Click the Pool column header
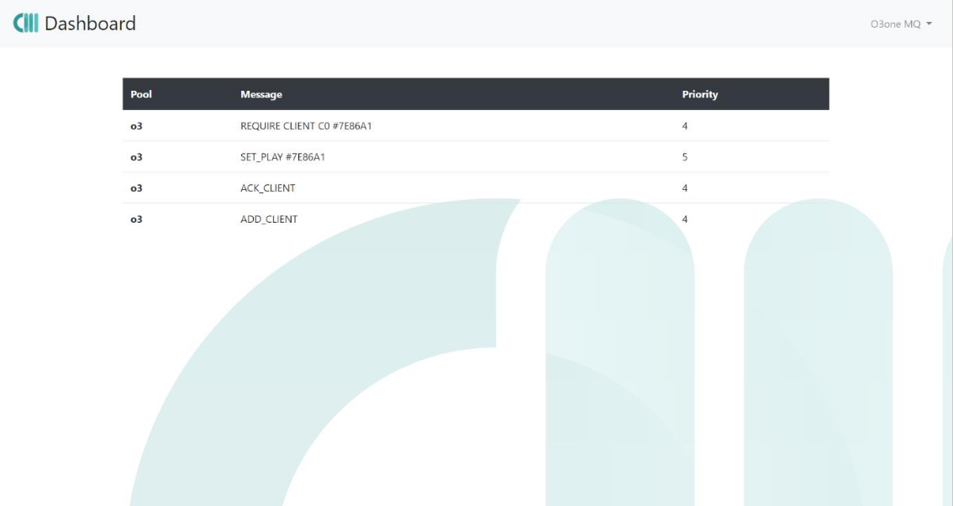Image resolution: width=953 pixels, height=506 pixels. tap(140, 94)
